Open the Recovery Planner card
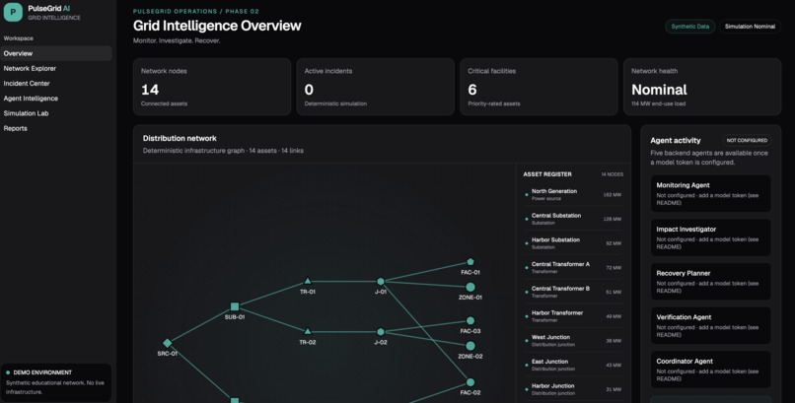Image resolution: width=795 pixels, height=403 pixels. point(710,282)
